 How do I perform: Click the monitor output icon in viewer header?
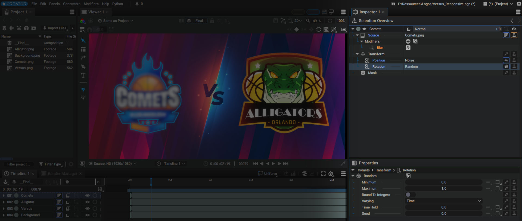click(x=331, y=12)
